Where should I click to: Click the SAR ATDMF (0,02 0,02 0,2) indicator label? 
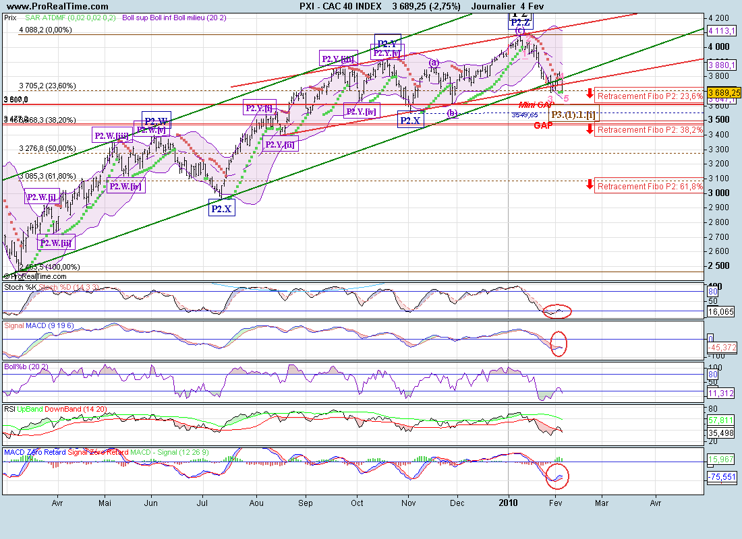pos(70,18)
